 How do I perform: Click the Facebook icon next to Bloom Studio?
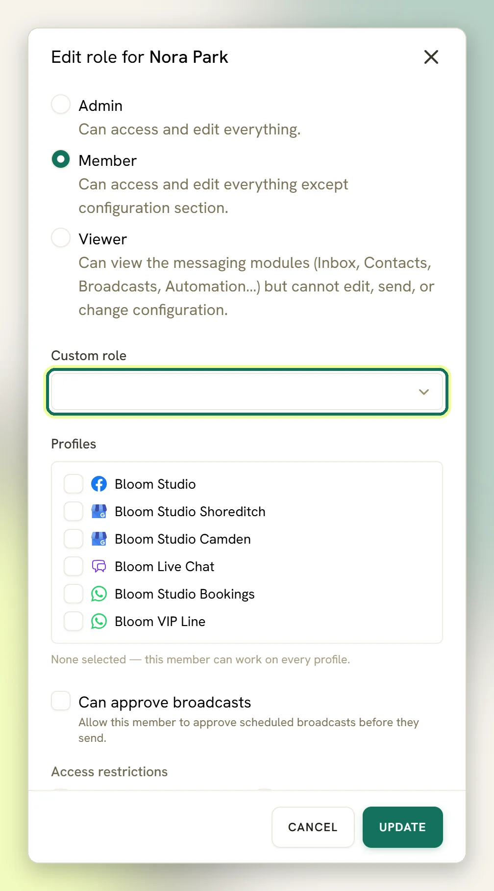[x=99, y=484]
